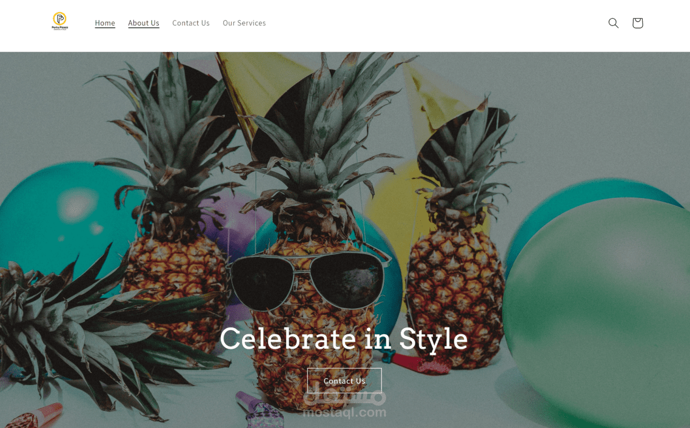Click the mostaql.com watermark text
The width and height of the screenshot is (690, 428).
click(x=344, y=413)
